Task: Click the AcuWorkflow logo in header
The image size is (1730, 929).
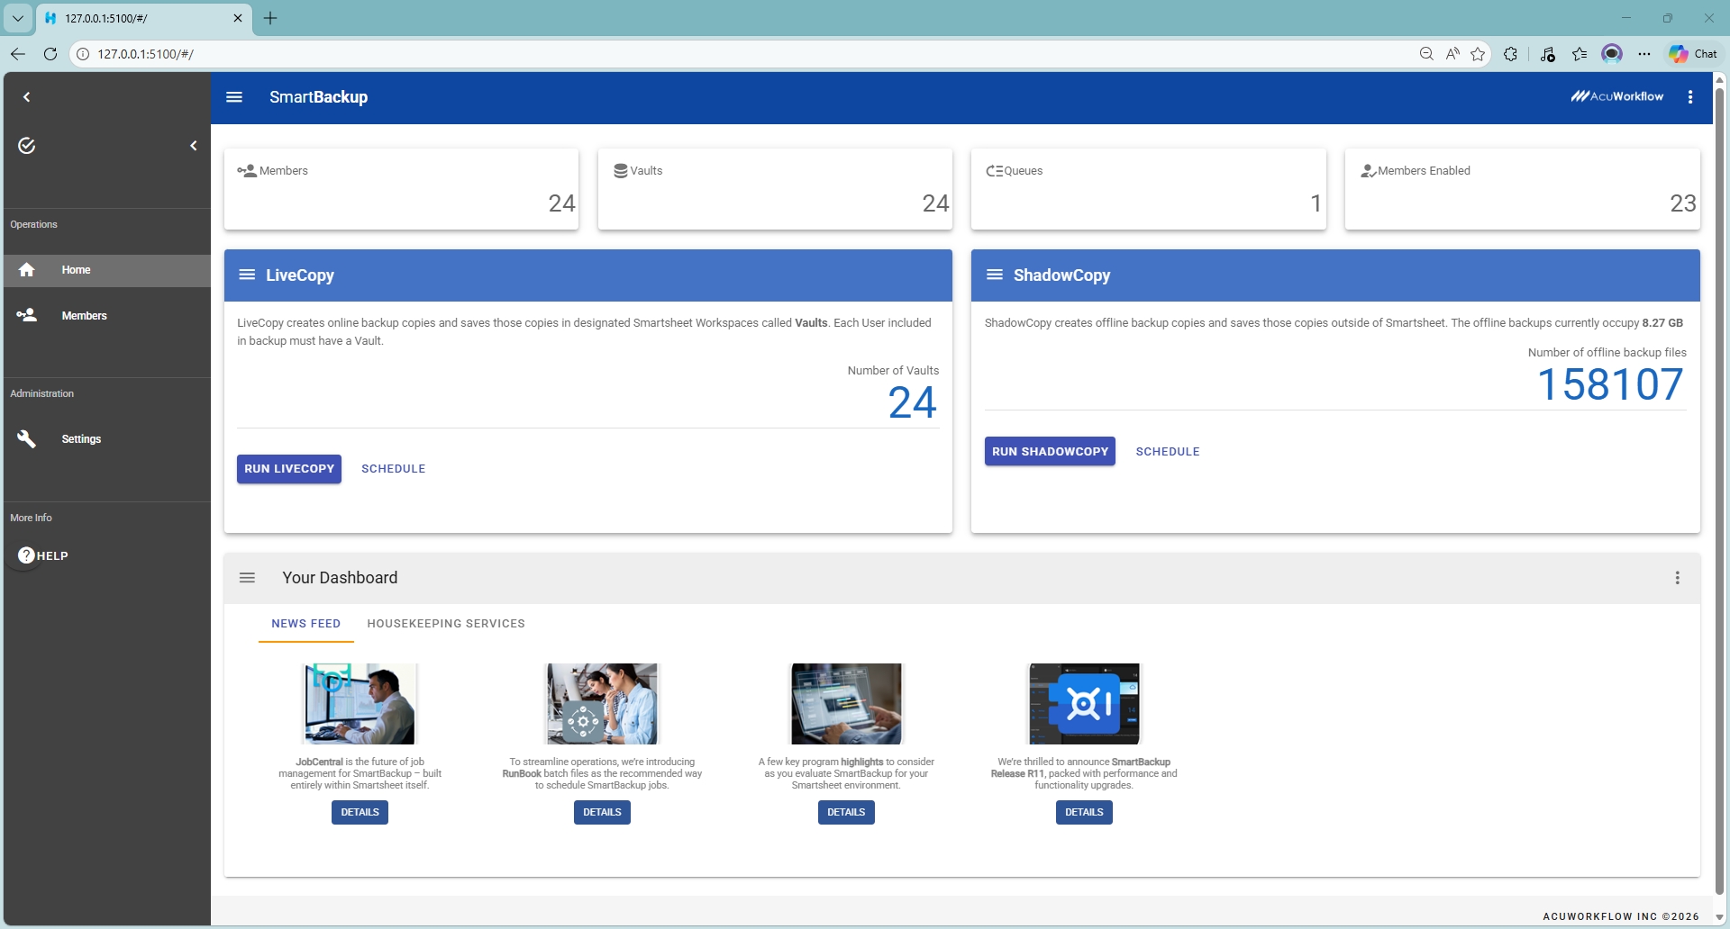Action: click(x=1617, y=96)
